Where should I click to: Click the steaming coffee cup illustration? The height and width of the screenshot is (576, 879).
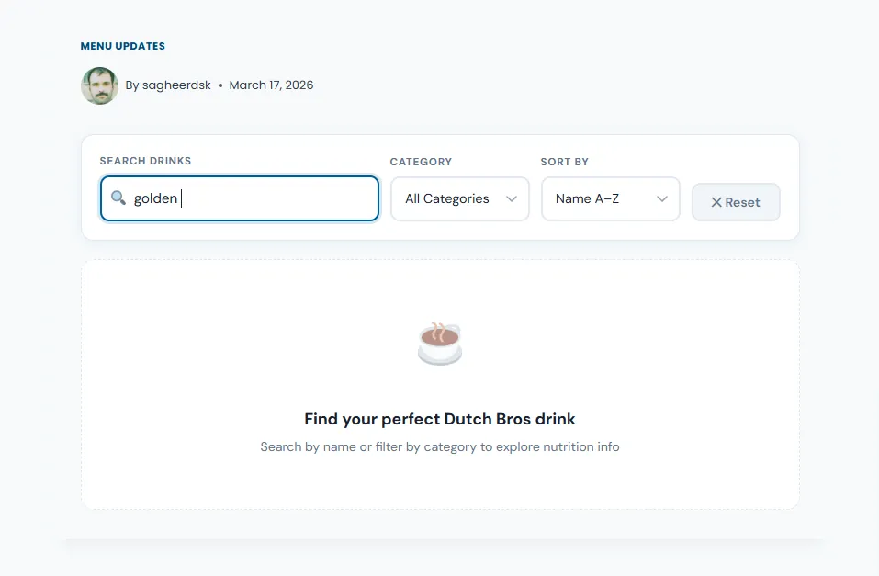coord(440,344)
